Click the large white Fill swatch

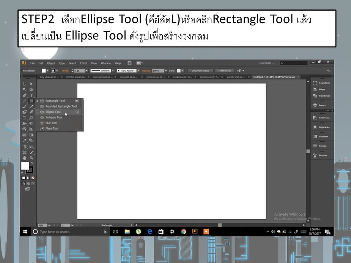pyautogui.click(x=25, y=166)
